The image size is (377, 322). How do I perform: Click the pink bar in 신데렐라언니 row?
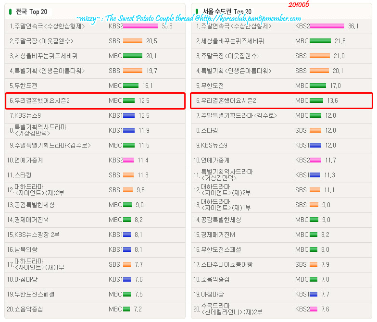pos(314,310)
